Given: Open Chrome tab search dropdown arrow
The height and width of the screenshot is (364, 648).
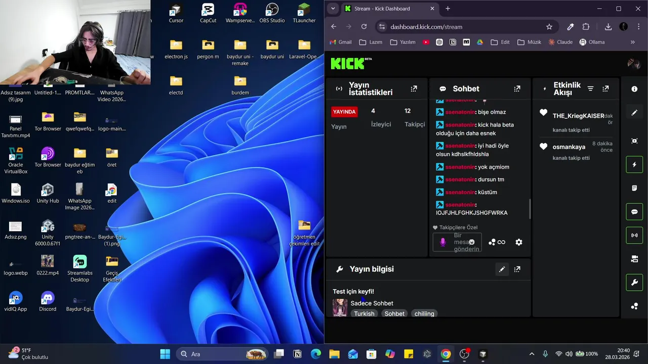Looking at the screenshot, I should 333,9.
